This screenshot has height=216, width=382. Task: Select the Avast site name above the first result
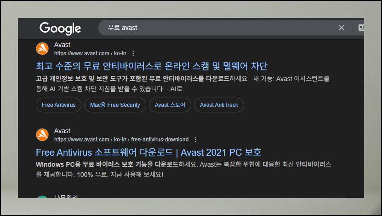[x=62, y=45]
